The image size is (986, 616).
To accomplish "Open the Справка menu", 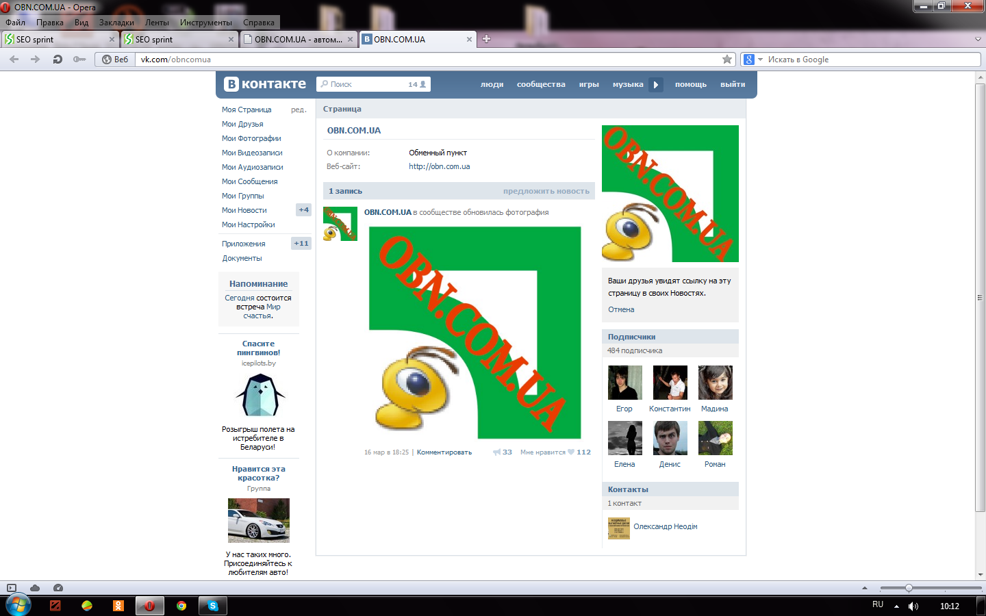I will (259, 23).
